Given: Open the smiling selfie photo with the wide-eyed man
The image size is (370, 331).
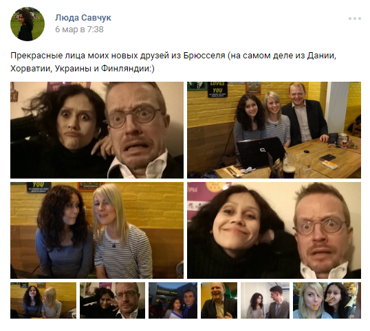Looking at the screenshot, I should click(x=274, y=230).
